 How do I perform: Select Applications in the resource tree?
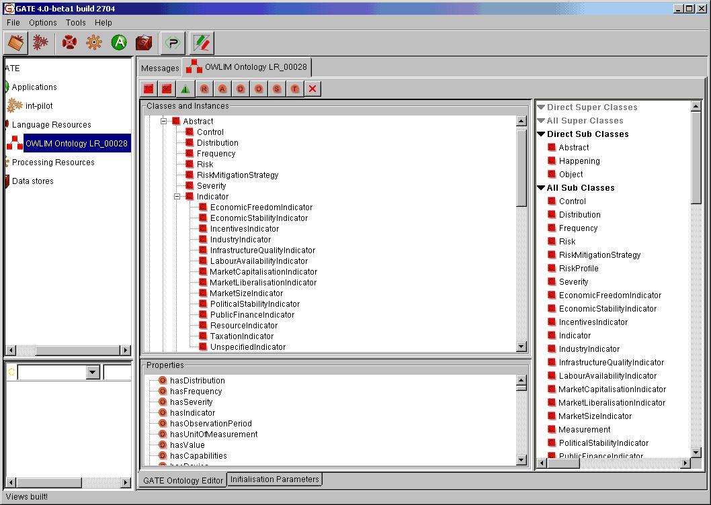click(x=34, y=87)
